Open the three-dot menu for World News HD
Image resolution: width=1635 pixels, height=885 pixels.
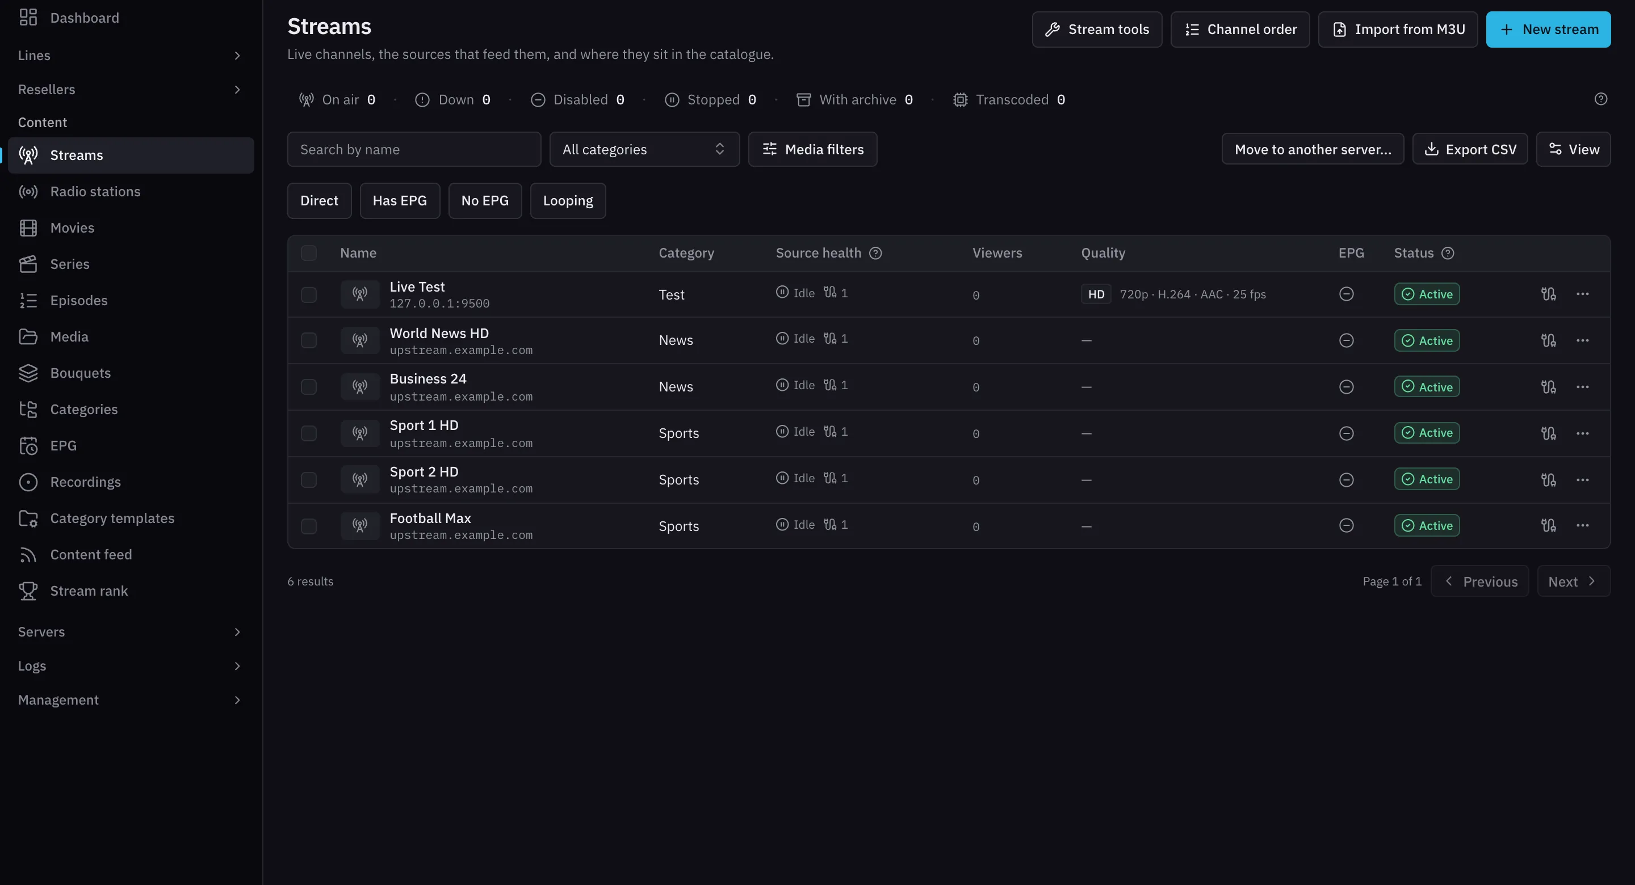click(x=1583, y=341)
